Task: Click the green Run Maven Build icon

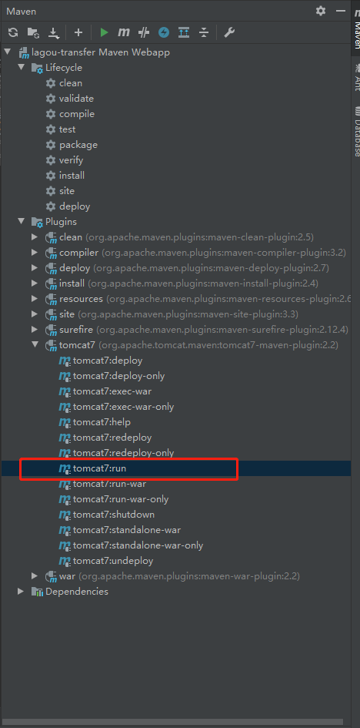Action: pos(105,32)
